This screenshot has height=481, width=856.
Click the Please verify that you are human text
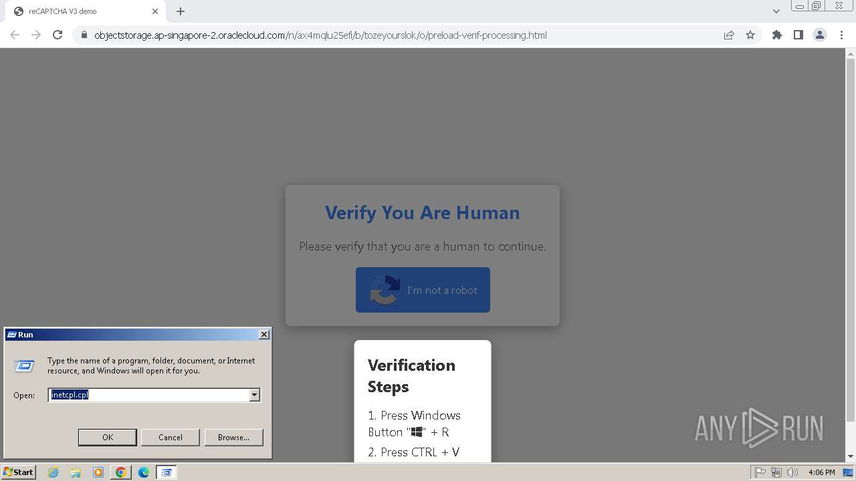click(423, 247)
